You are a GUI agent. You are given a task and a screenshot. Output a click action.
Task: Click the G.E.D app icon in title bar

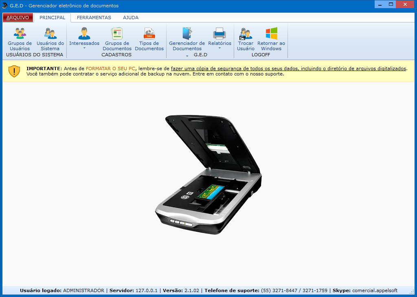pos(5,5)
